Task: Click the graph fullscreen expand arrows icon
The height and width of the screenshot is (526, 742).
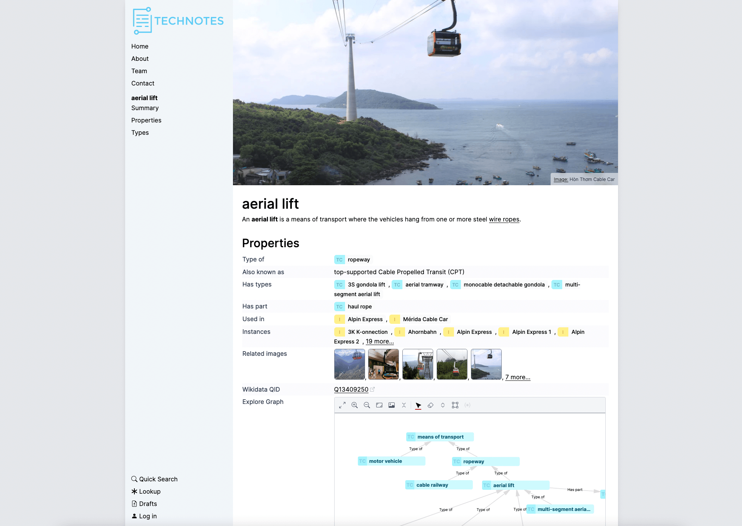Action: tap(342, 405)
